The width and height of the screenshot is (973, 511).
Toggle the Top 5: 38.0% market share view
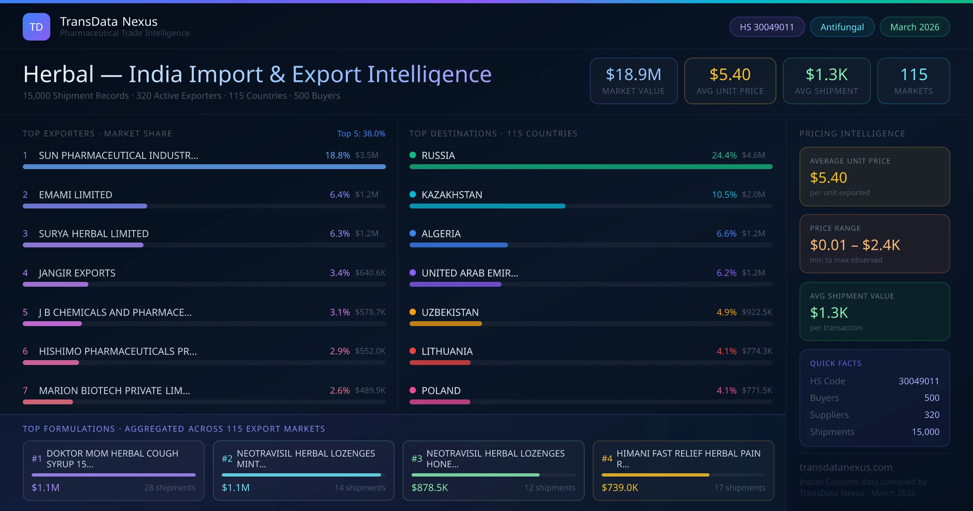[361, 133]
